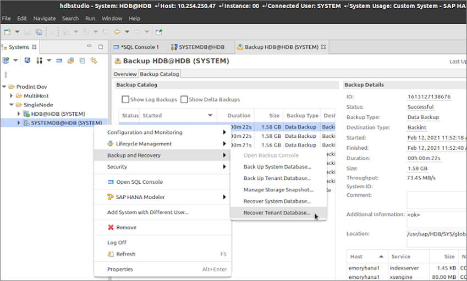Choose Recover System Database... from submenu
The height and width of the screenshot is (281, 467).
(x=278, y=201)
